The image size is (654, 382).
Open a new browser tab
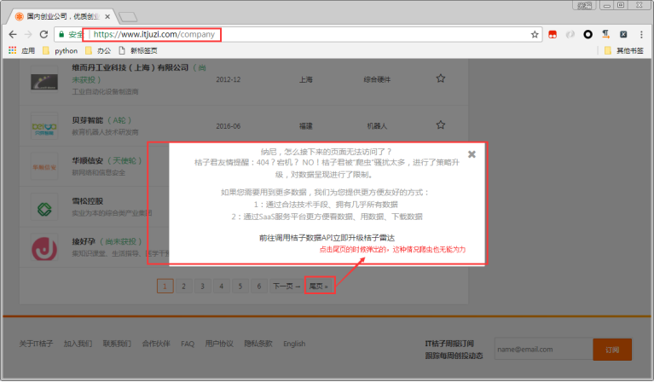click(128, 17)
